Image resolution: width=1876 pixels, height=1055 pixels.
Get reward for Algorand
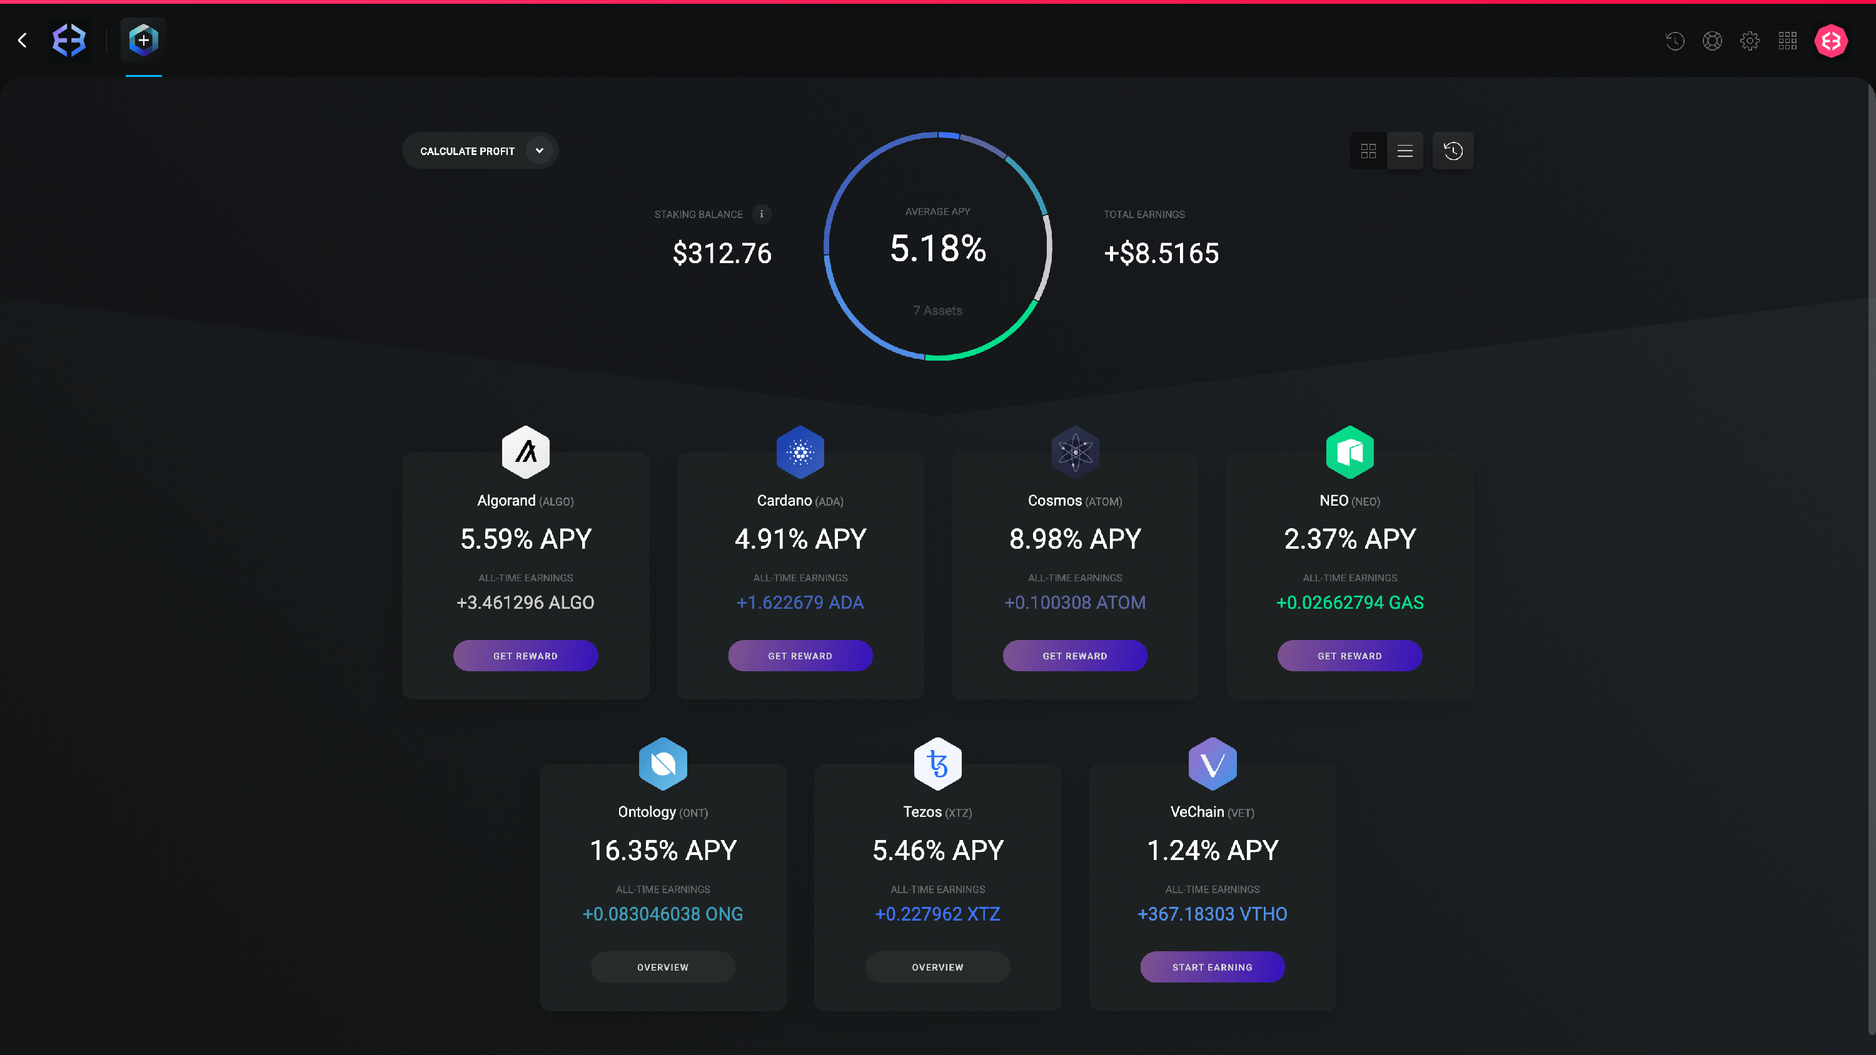click(526, 656)
